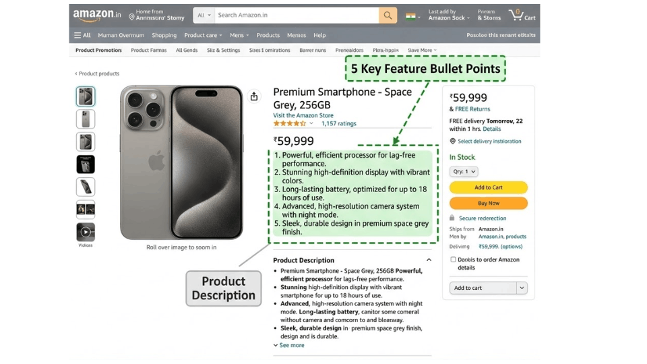The height and width of the screenshot is (364, 647).
Task: Click the Buy Now button
Action: 488,203
